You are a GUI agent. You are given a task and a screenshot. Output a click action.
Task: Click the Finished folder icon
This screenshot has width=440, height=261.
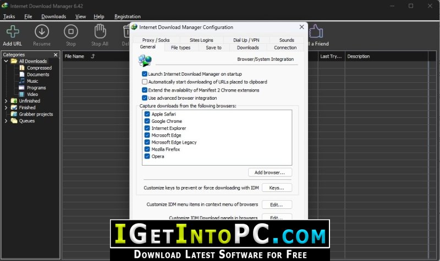pos(14,107)
